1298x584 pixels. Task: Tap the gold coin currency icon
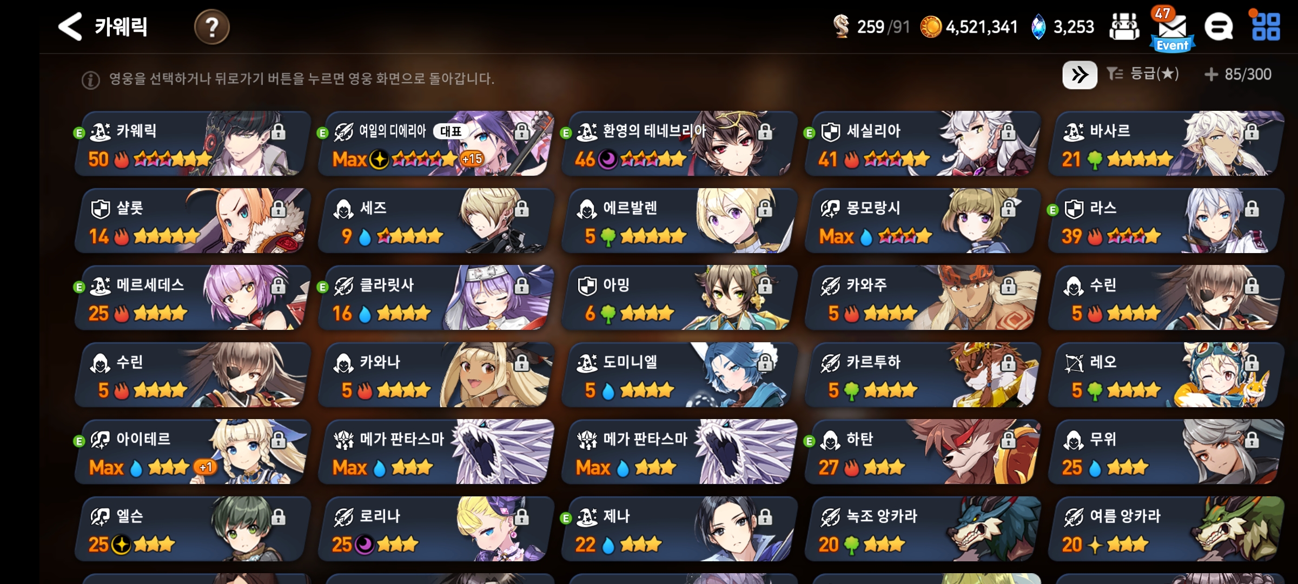(931, 26)
